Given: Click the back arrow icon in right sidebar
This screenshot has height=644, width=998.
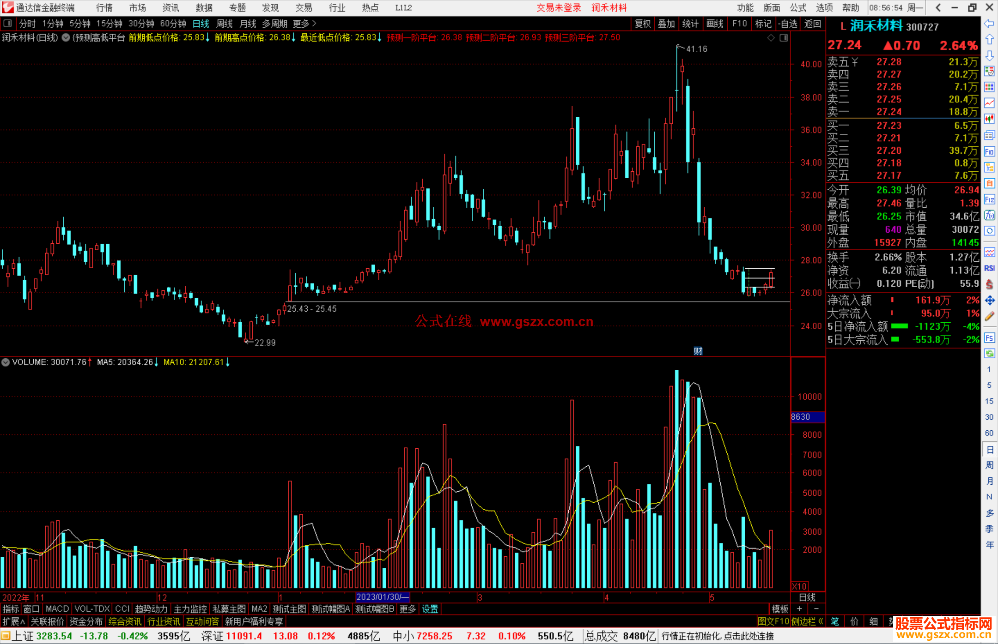Looking at the screenshot, I should tap(989, 24).
